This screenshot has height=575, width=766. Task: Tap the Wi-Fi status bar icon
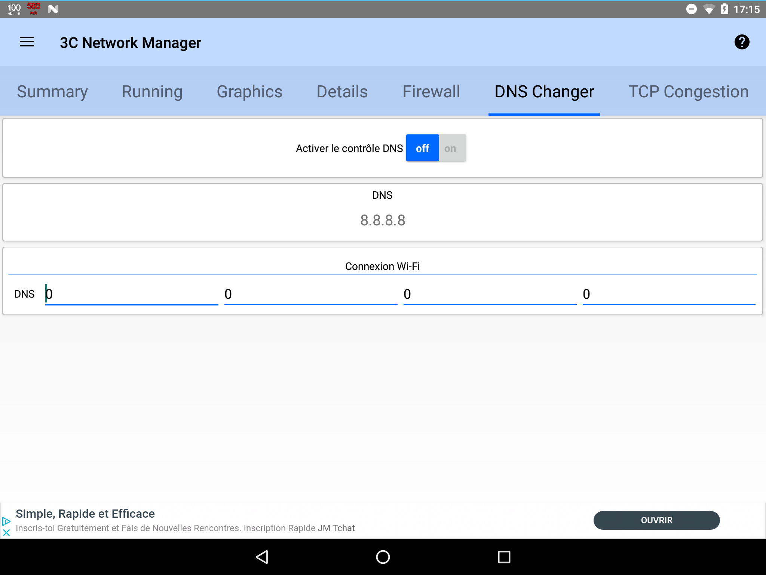[708, 9]
